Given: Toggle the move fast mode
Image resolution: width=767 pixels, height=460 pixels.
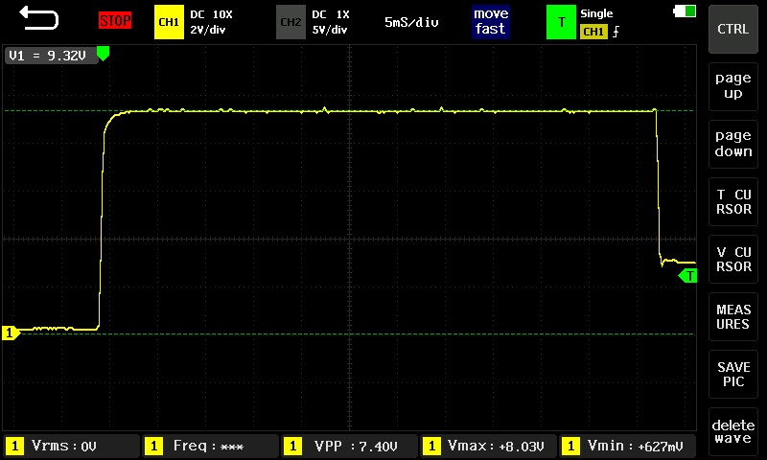Looking at the screenshot, I should (491, 21).
